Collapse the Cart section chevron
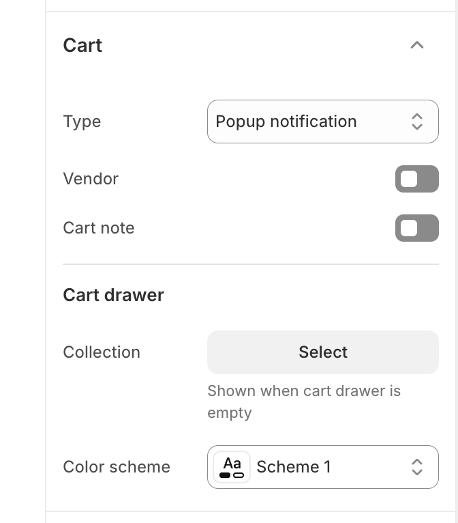This screenshot has width=458, height=523. [x=417, y=45]
